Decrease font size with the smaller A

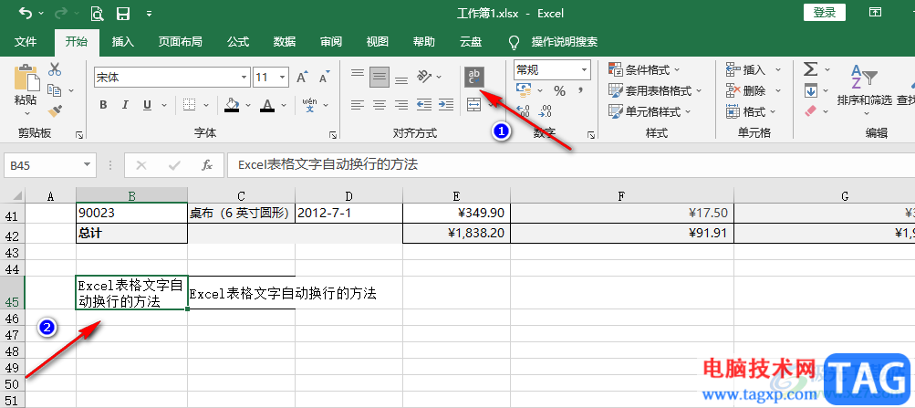323,77
